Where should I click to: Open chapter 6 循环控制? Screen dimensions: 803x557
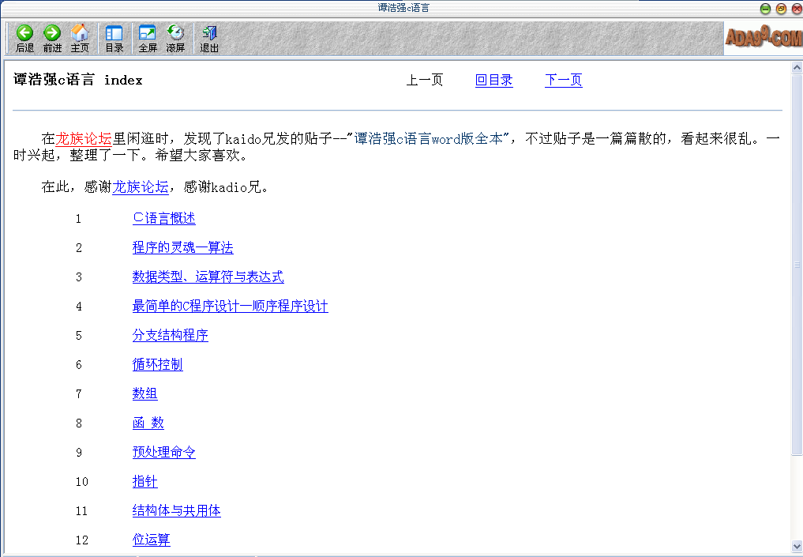pyautogui.click(x=157, y=364)
